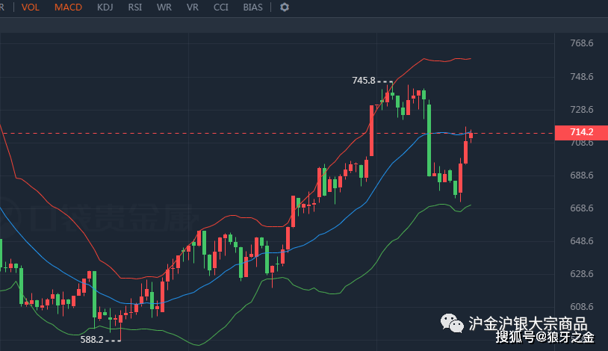The height and width of the screenshot is (351, 608).
Task: Select the VR indicator
Action: (192, 7)
